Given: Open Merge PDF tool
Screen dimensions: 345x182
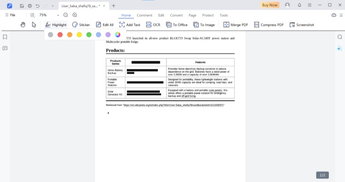Looking at the screenshot, I should click(x=235, y=25).
